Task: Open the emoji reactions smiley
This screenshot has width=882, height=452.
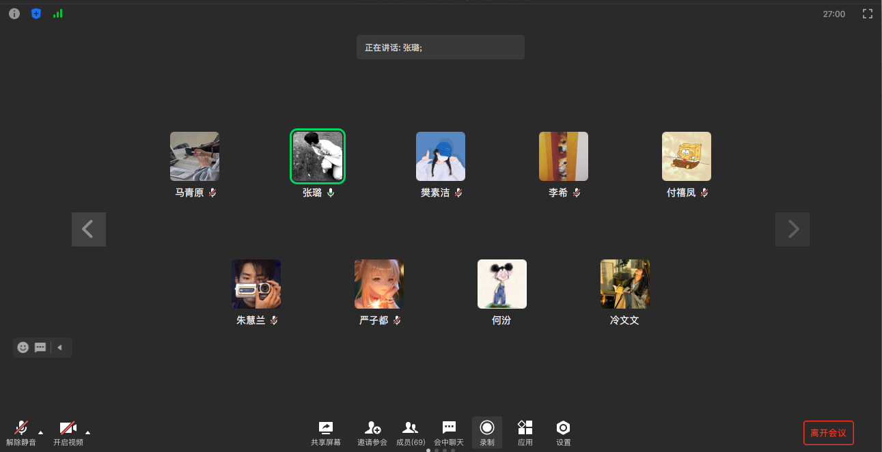Action: (23, 348)
